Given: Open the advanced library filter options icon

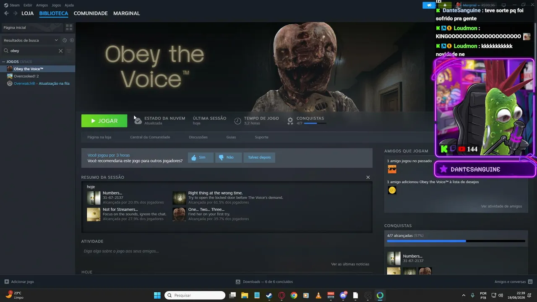Looking at the screenshot, I should (69, 51).
